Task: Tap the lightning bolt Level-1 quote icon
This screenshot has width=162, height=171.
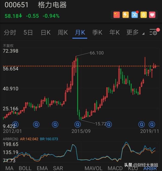Action: [126, 15]
